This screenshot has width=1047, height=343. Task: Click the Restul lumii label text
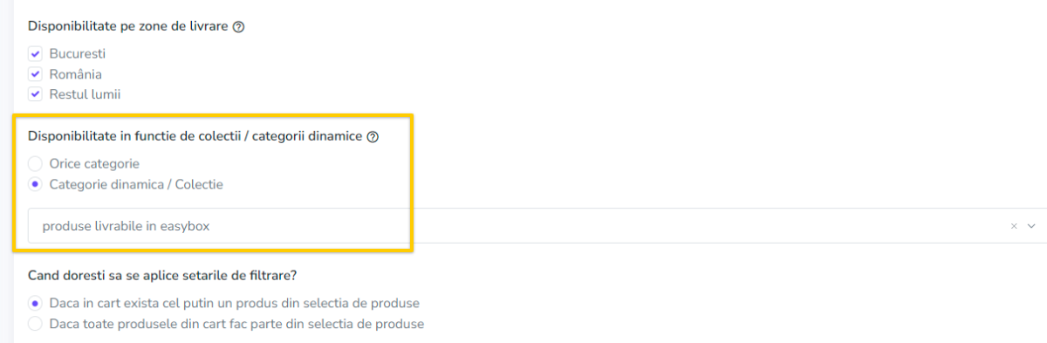(86, 94)
